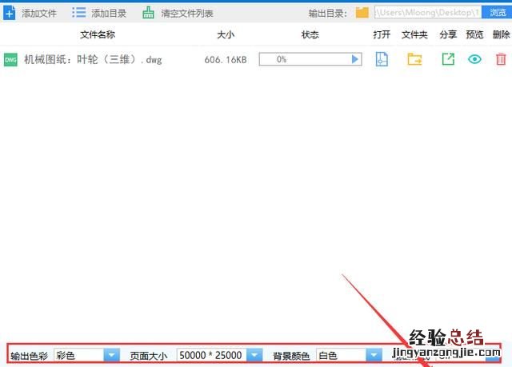Select the 机械图纸：叶轮（三维）.dwg file name
Image resolution: width=512 pixels, height=367 pixels.
(93, 60)
